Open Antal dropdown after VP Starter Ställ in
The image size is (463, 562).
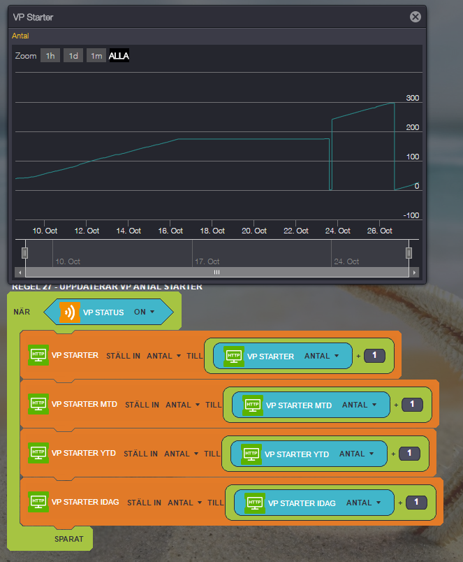point(164,356)
